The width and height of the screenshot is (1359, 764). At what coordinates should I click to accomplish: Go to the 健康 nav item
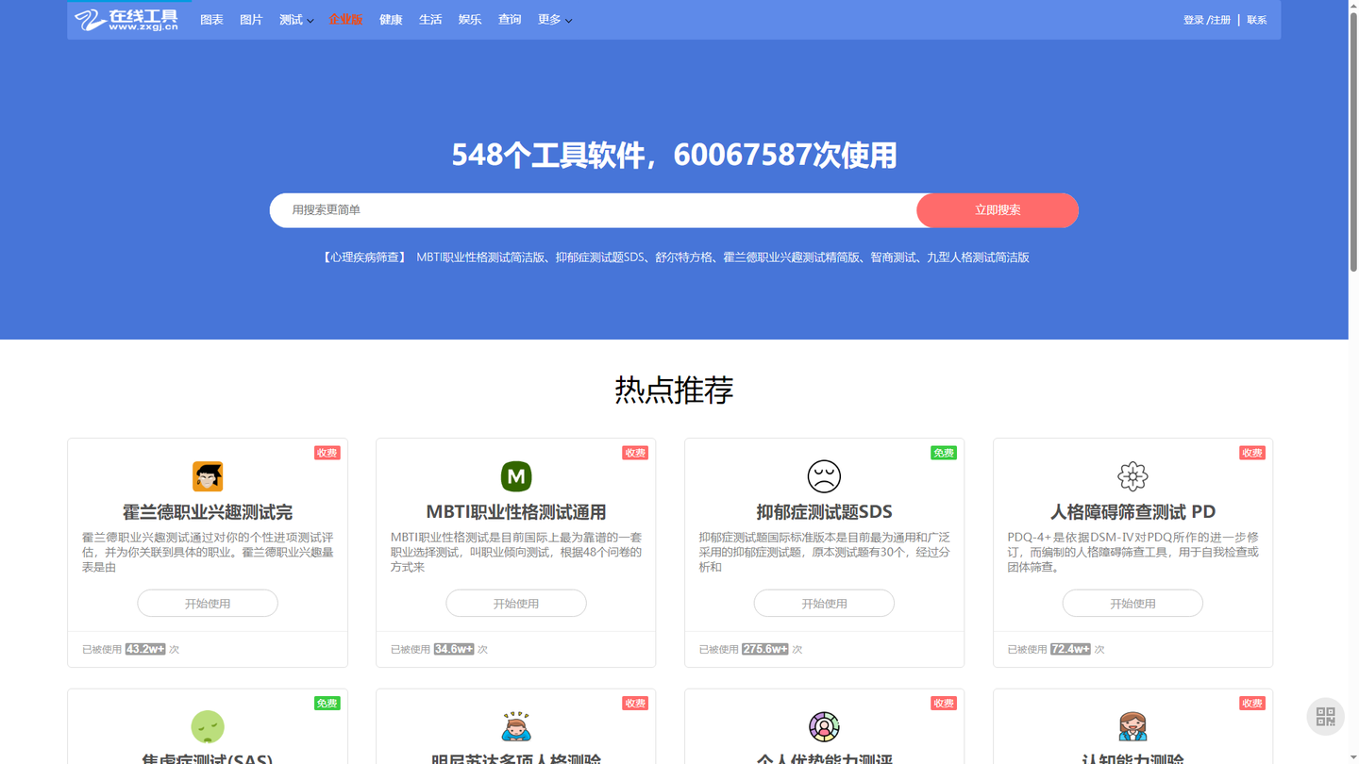(391, 20)
